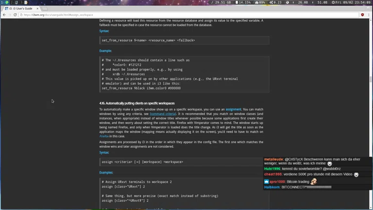Click username Halbkorn in chat overlay

coord(272,187)
